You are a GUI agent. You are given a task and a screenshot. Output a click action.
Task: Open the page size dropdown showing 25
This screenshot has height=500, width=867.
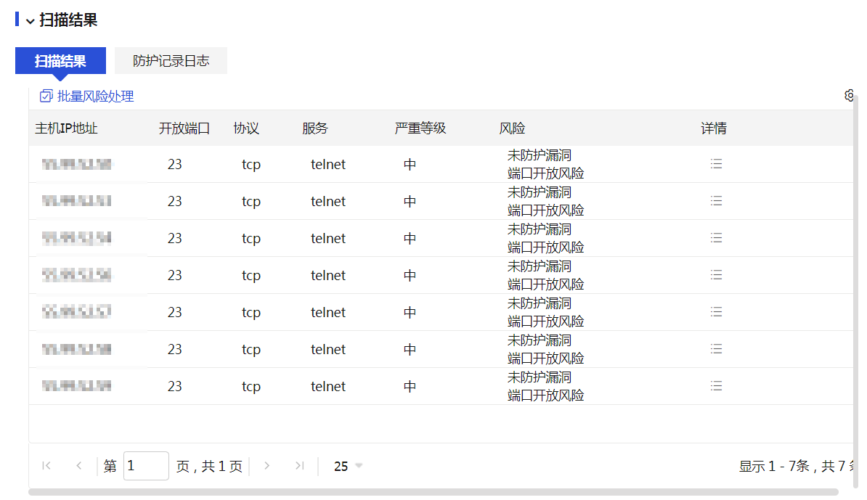point(348,467)
